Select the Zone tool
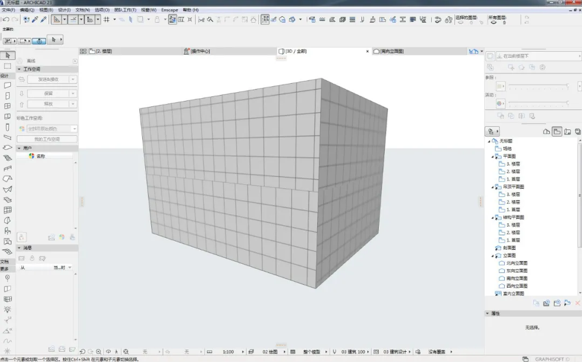This screenshot has height=362, width=582. coord(8,241)
